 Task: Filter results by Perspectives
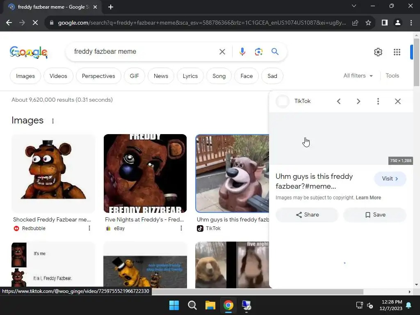tap(98, 76)
